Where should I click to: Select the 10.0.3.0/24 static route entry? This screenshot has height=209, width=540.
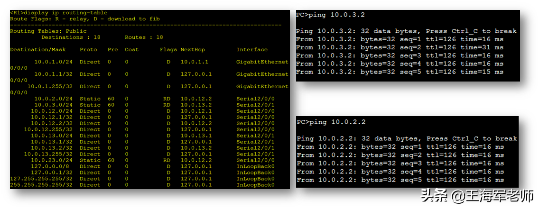pos(53,105)
